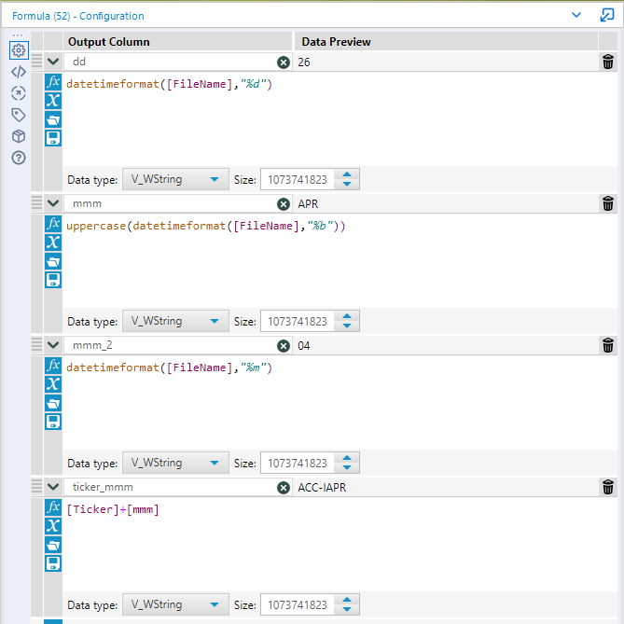Clear the mmm_2 output column name

click(x=284, y=346)
